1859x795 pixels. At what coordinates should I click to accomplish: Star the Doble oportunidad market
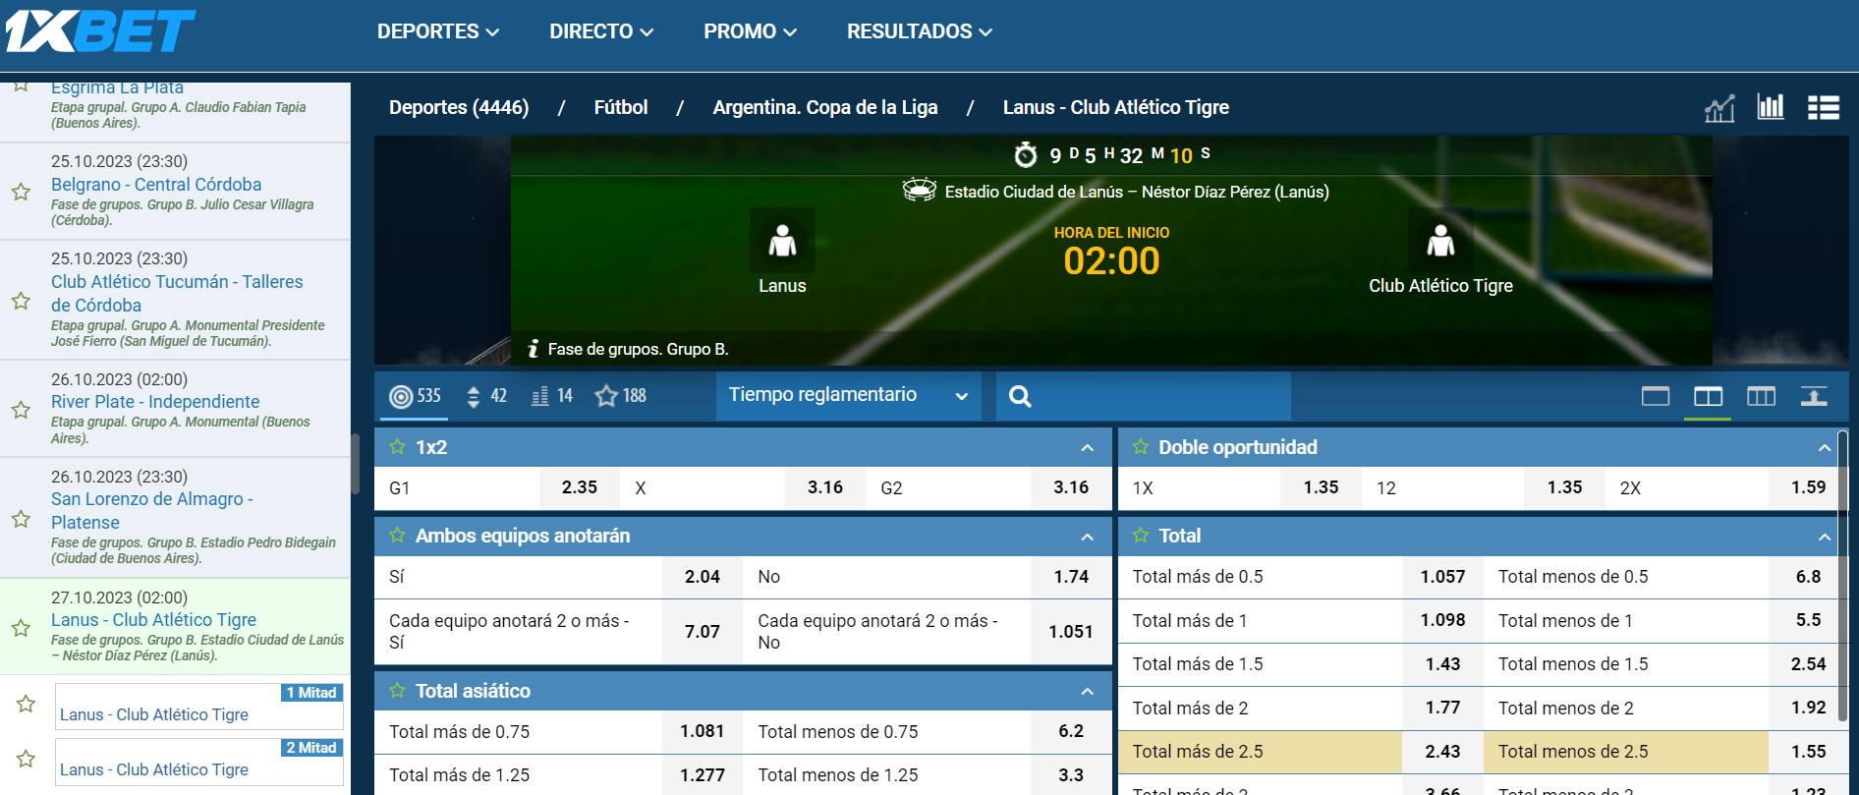[1140, 447]
